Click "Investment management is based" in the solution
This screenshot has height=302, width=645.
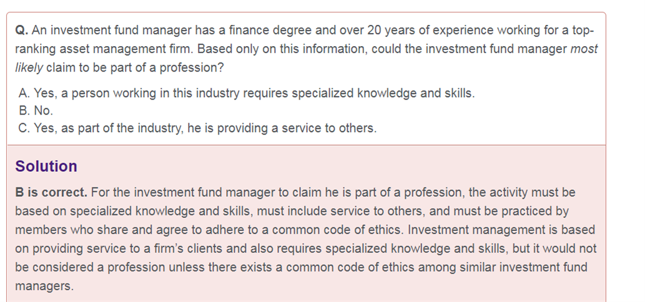(501, 230)
